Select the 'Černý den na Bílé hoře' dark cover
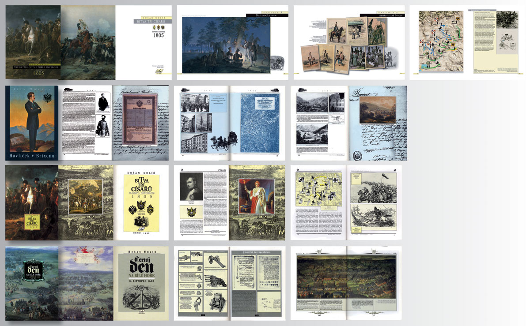530x326 pixels. (x=32, y=283)
